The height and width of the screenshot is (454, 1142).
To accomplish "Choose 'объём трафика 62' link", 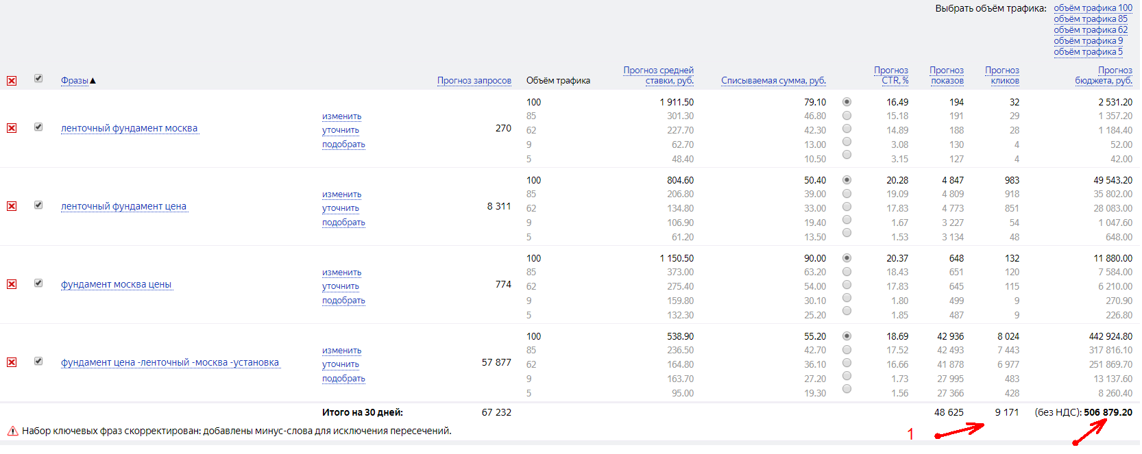I will coord(1090,30).
